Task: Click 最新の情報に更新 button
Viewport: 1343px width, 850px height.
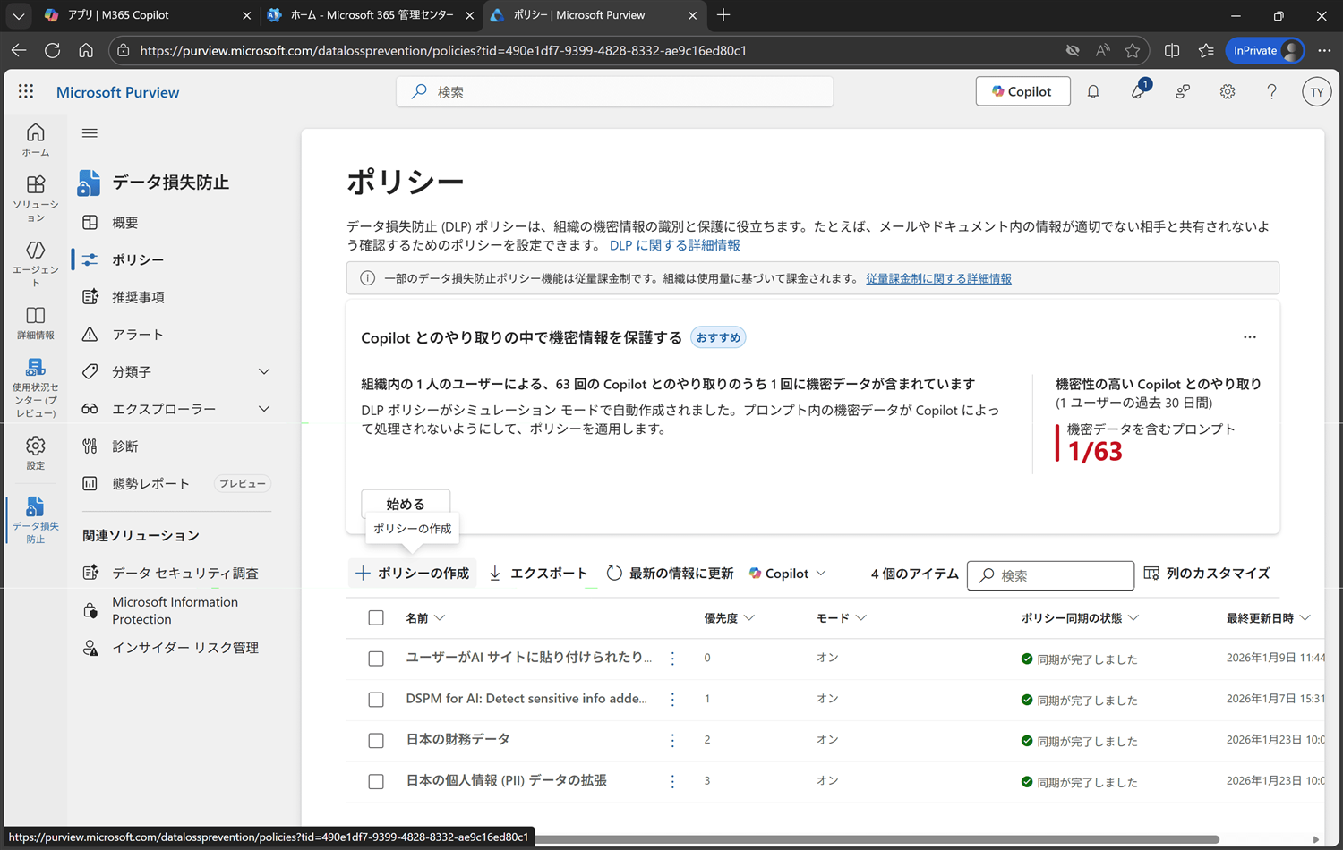Action: pyautogui.click(x=670, y=574)
